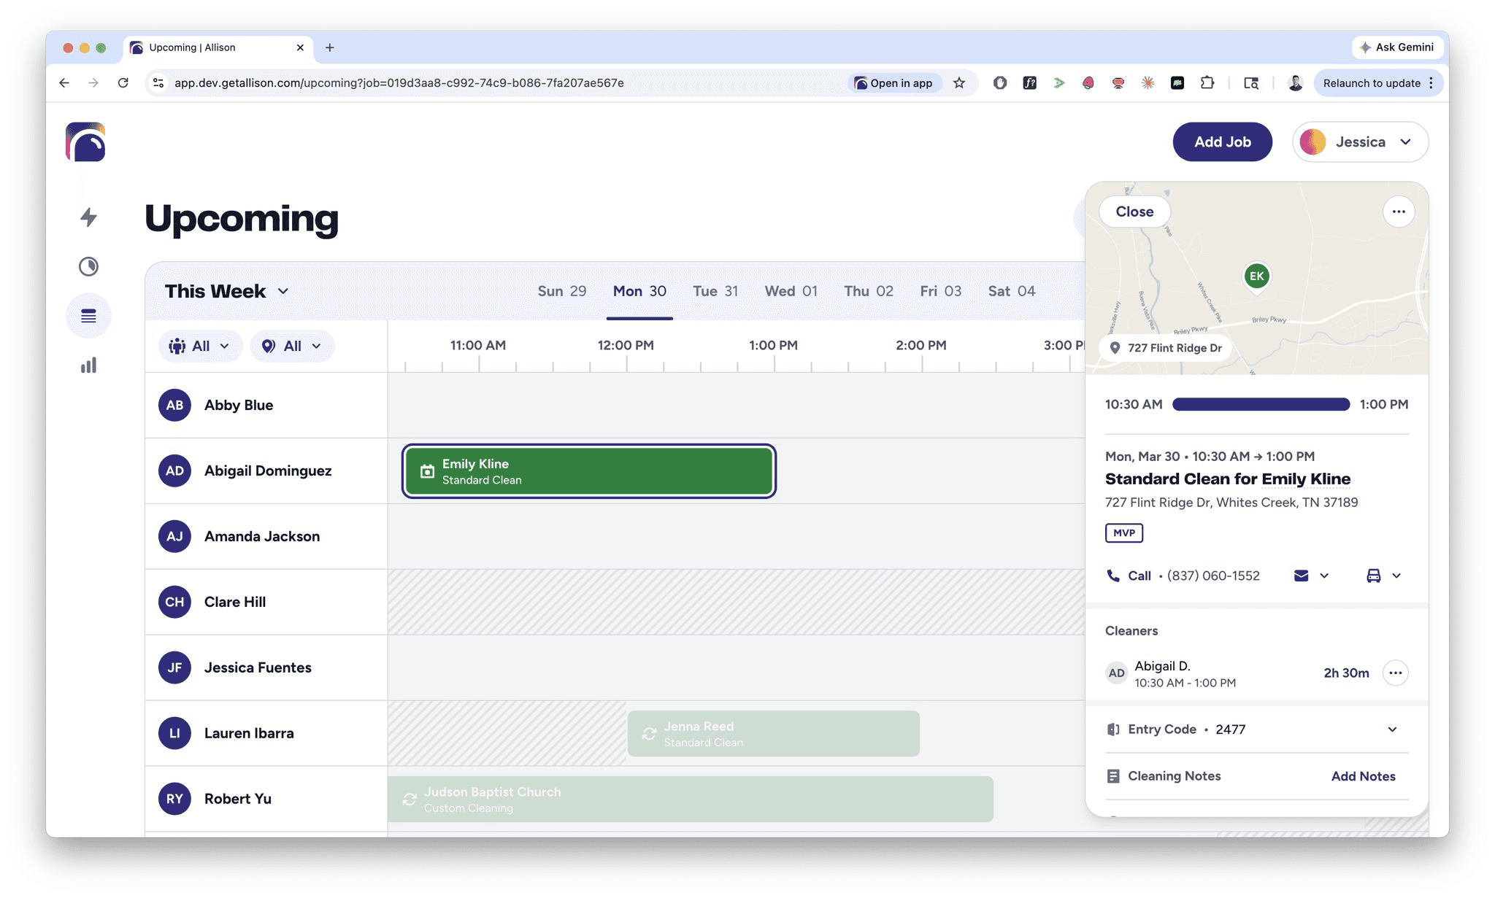Select the Jenna Reed Standard Clean job

click(x=773, y=734)
